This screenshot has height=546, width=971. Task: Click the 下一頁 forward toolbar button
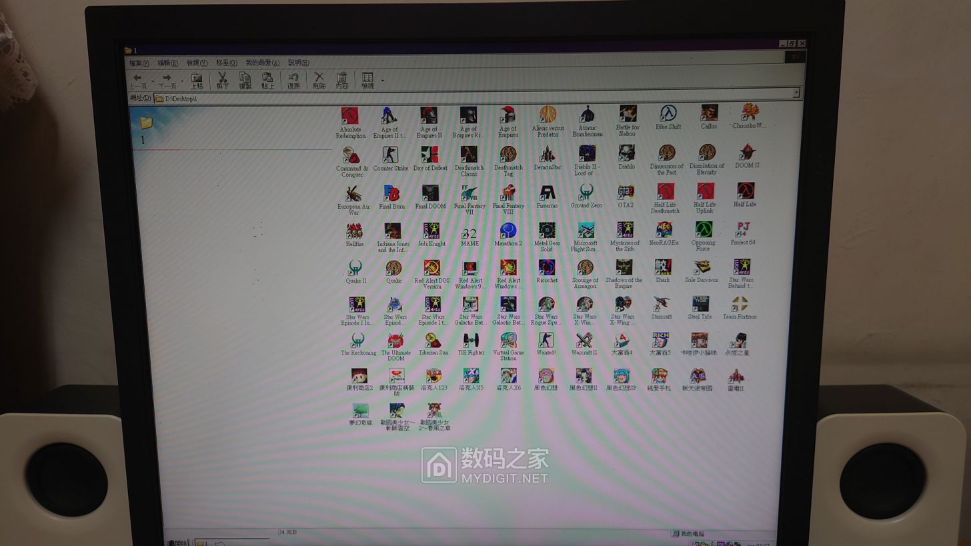click(167, 81)
